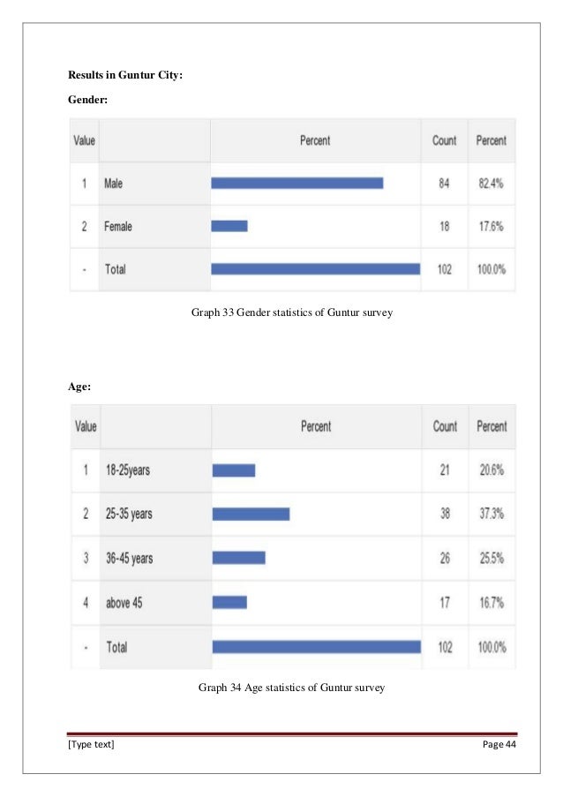This screenshot has width=563, height=797.
Task: Click the 37.3% value in Age table
Action: [491, 514]
